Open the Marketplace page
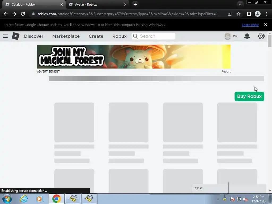 coord(66,36)
